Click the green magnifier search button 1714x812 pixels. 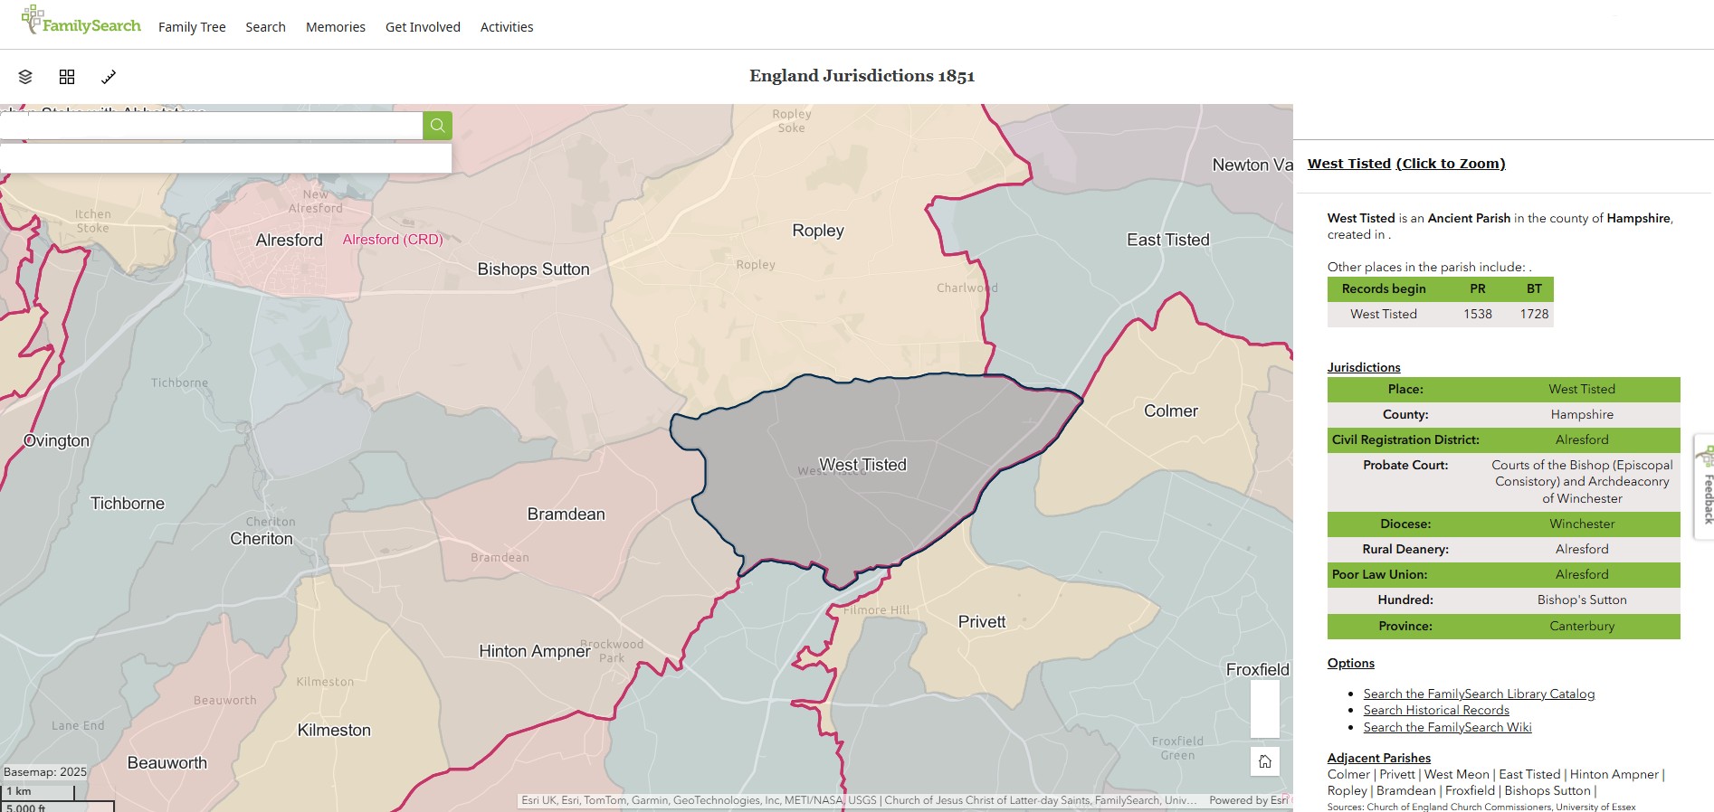pos(437,126)
